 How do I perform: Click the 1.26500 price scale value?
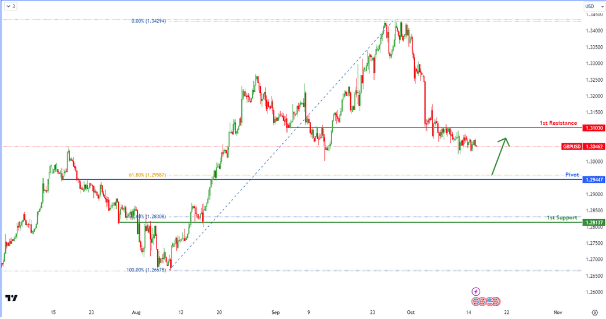click(x=594, y=276)
